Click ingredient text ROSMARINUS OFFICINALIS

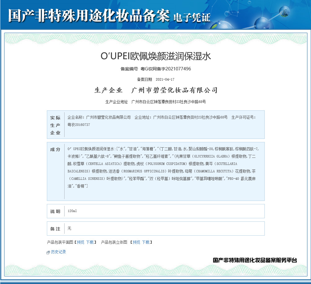144,171
